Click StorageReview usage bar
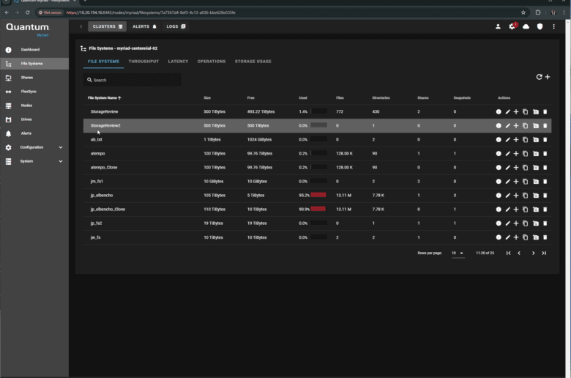571x378 pixels. (x=318, y=111)
